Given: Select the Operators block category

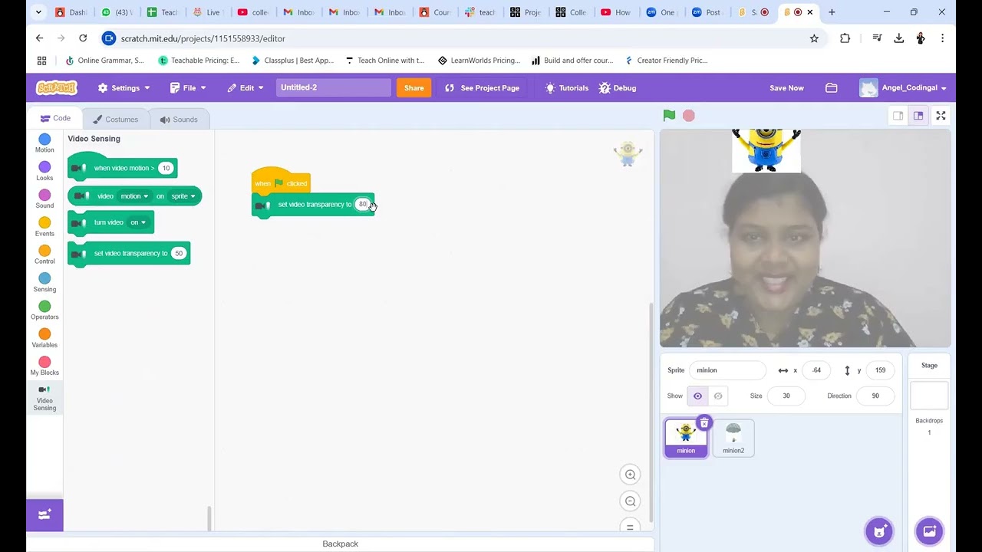Looking at the screenshot, I should [44, 310].
